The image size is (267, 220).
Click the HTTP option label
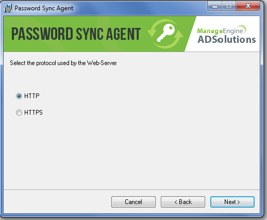32,96
